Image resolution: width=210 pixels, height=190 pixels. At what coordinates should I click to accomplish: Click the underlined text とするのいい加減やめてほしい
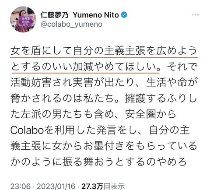[x=85, y=67]
